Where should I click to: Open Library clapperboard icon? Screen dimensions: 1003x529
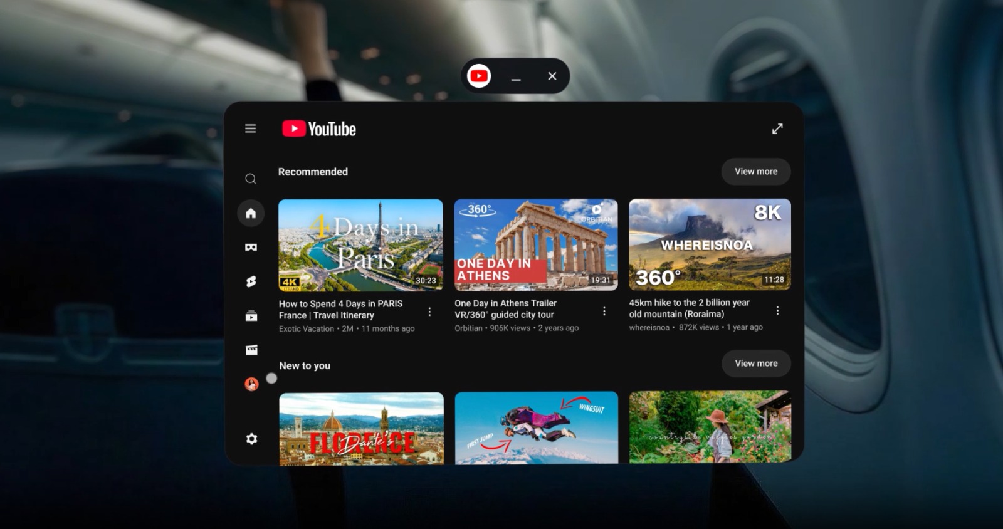251,350
